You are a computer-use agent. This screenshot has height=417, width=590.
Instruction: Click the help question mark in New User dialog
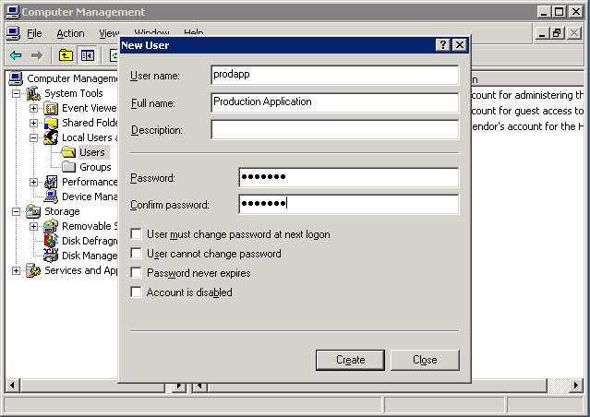443,44
